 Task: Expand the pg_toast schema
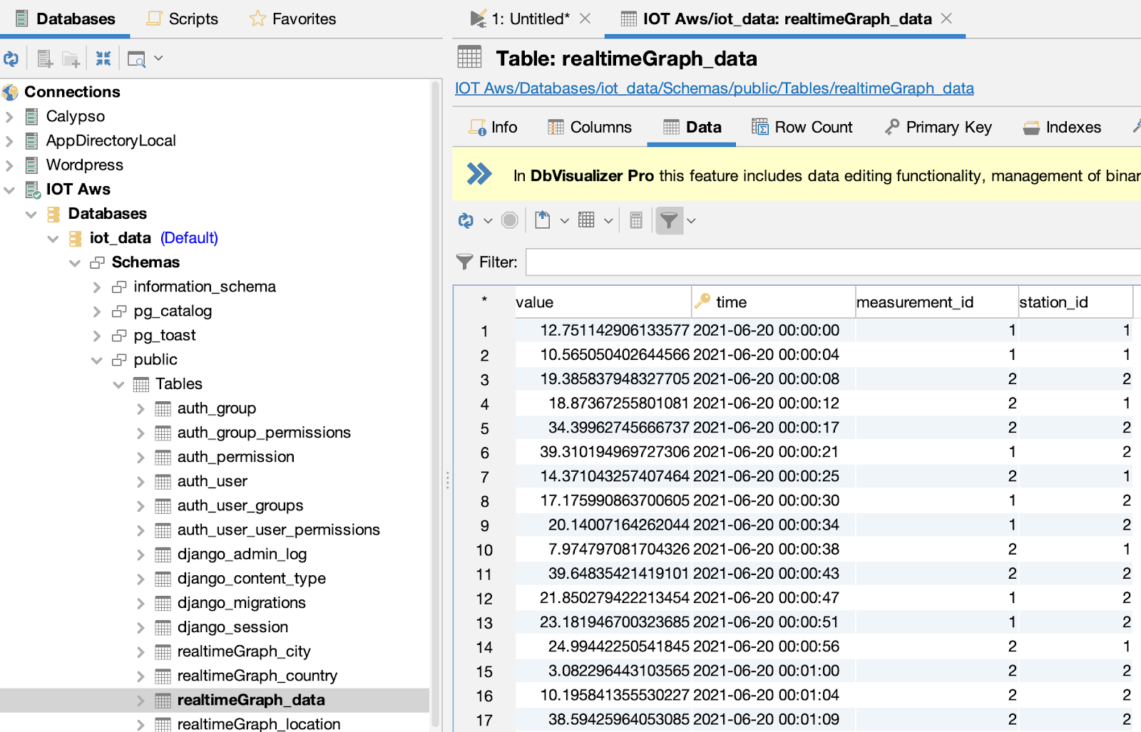pyautogui.click(x=97, y=336)
